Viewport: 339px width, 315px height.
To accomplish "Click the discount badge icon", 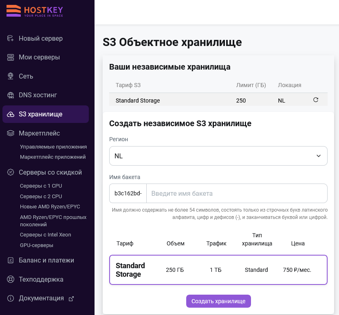I will point(10,172).
